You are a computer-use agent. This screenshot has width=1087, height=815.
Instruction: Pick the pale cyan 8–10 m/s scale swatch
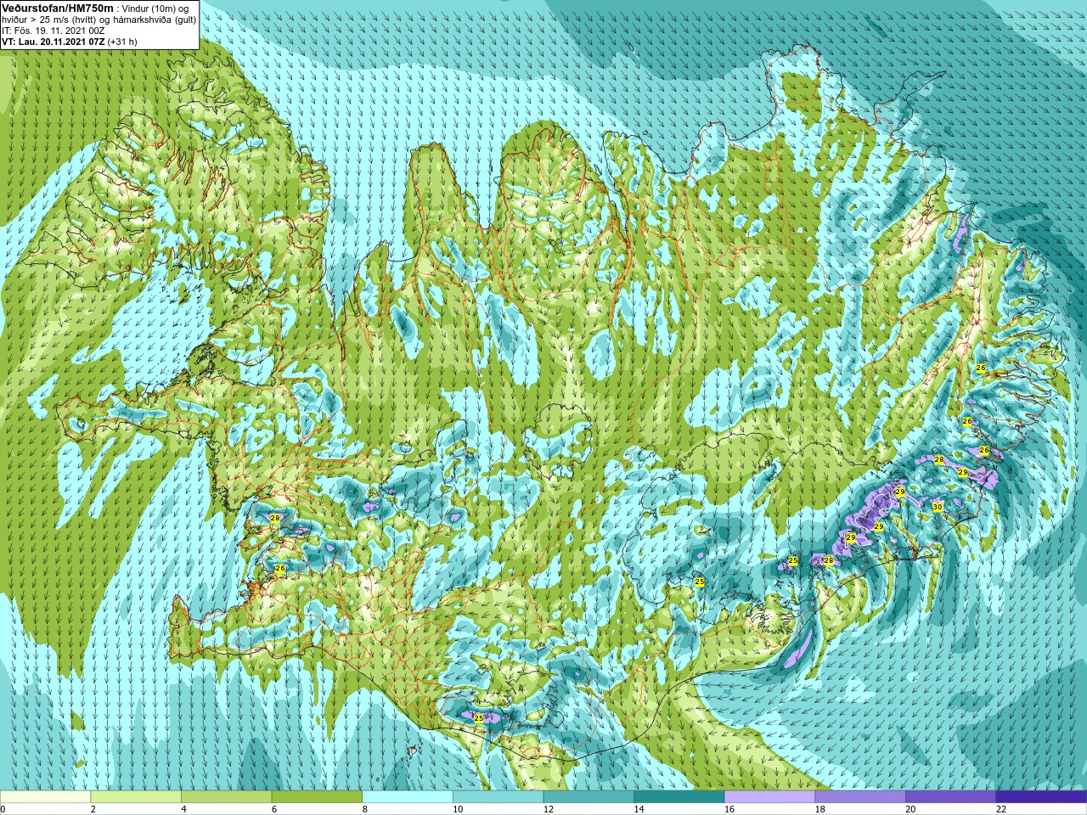(x=408, y=796)
